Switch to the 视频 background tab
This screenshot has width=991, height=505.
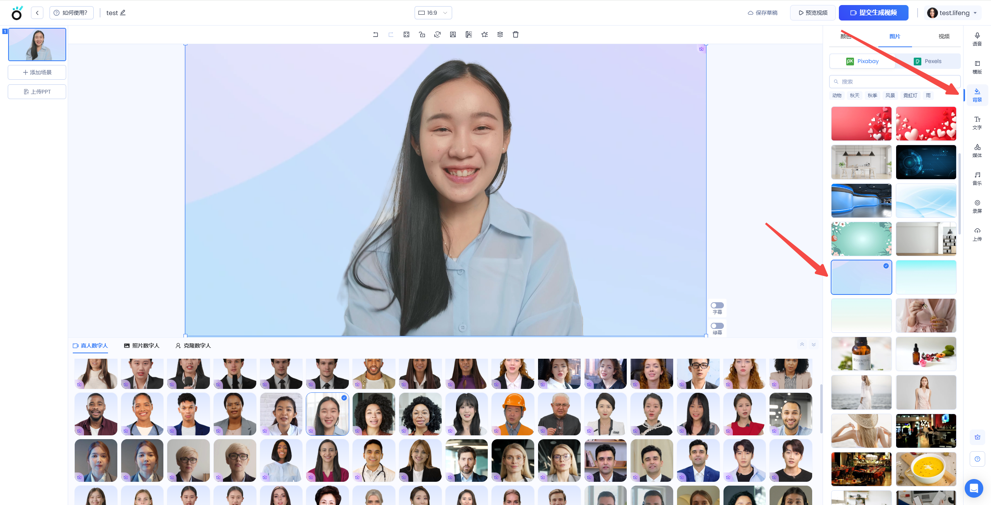tap(943, 36)
